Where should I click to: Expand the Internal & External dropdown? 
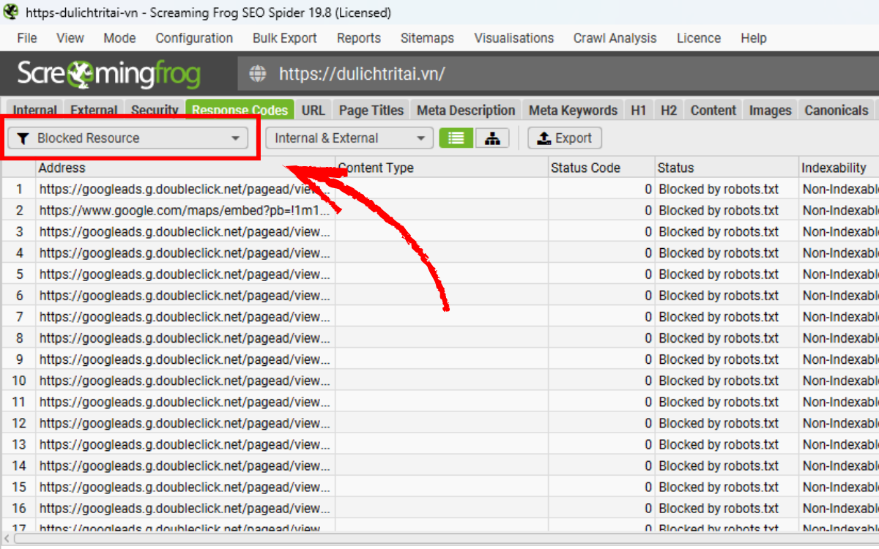coord(349,138)
